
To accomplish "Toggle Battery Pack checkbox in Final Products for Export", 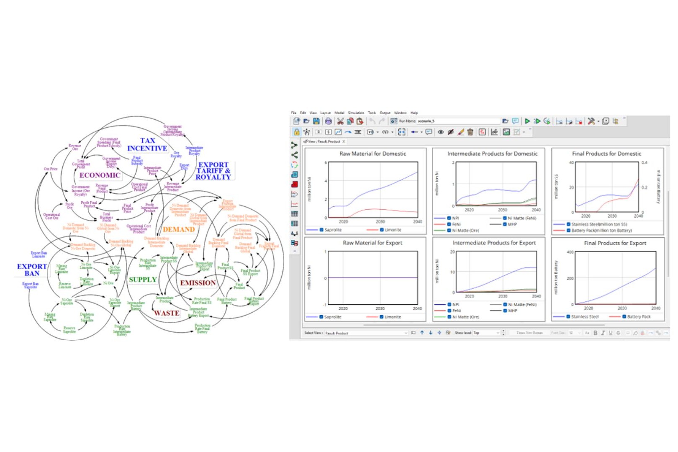I will (624, 317).
